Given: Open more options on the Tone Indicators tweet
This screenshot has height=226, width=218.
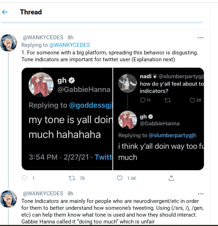Looking at the screenshot, I should point(201,194).
